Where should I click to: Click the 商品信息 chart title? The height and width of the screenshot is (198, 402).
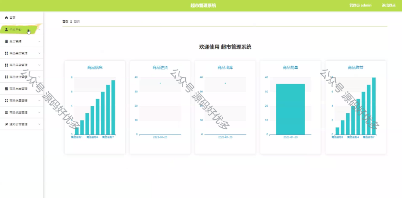(x=95, y=67)
